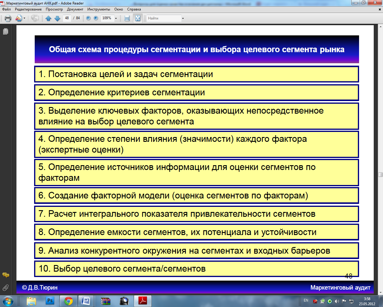Open WinRAR from the taskbar
Viewport: 383px width, 307px height.
pos(106,301)
